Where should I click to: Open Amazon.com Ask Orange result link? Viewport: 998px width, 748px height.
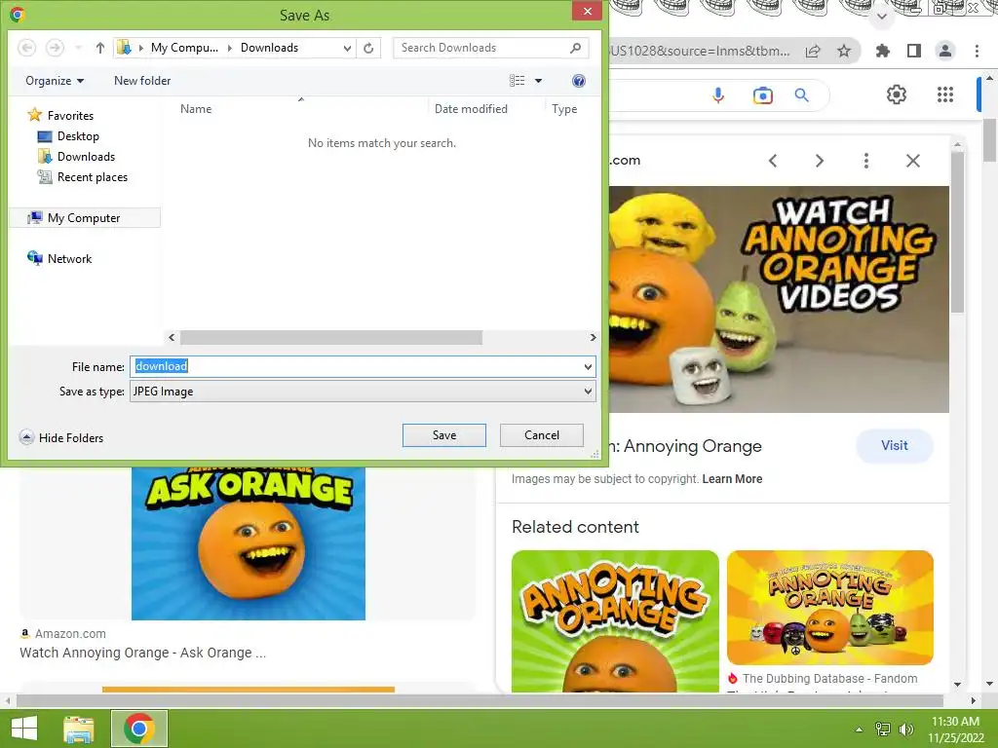tap(142, 653)
